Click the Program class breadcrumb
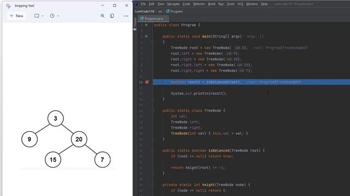 tap(174, 11)
